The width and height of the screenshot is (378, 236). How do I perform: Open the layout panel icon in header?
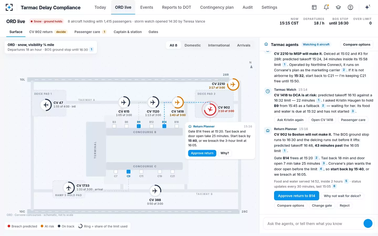(x=314, y=7)
